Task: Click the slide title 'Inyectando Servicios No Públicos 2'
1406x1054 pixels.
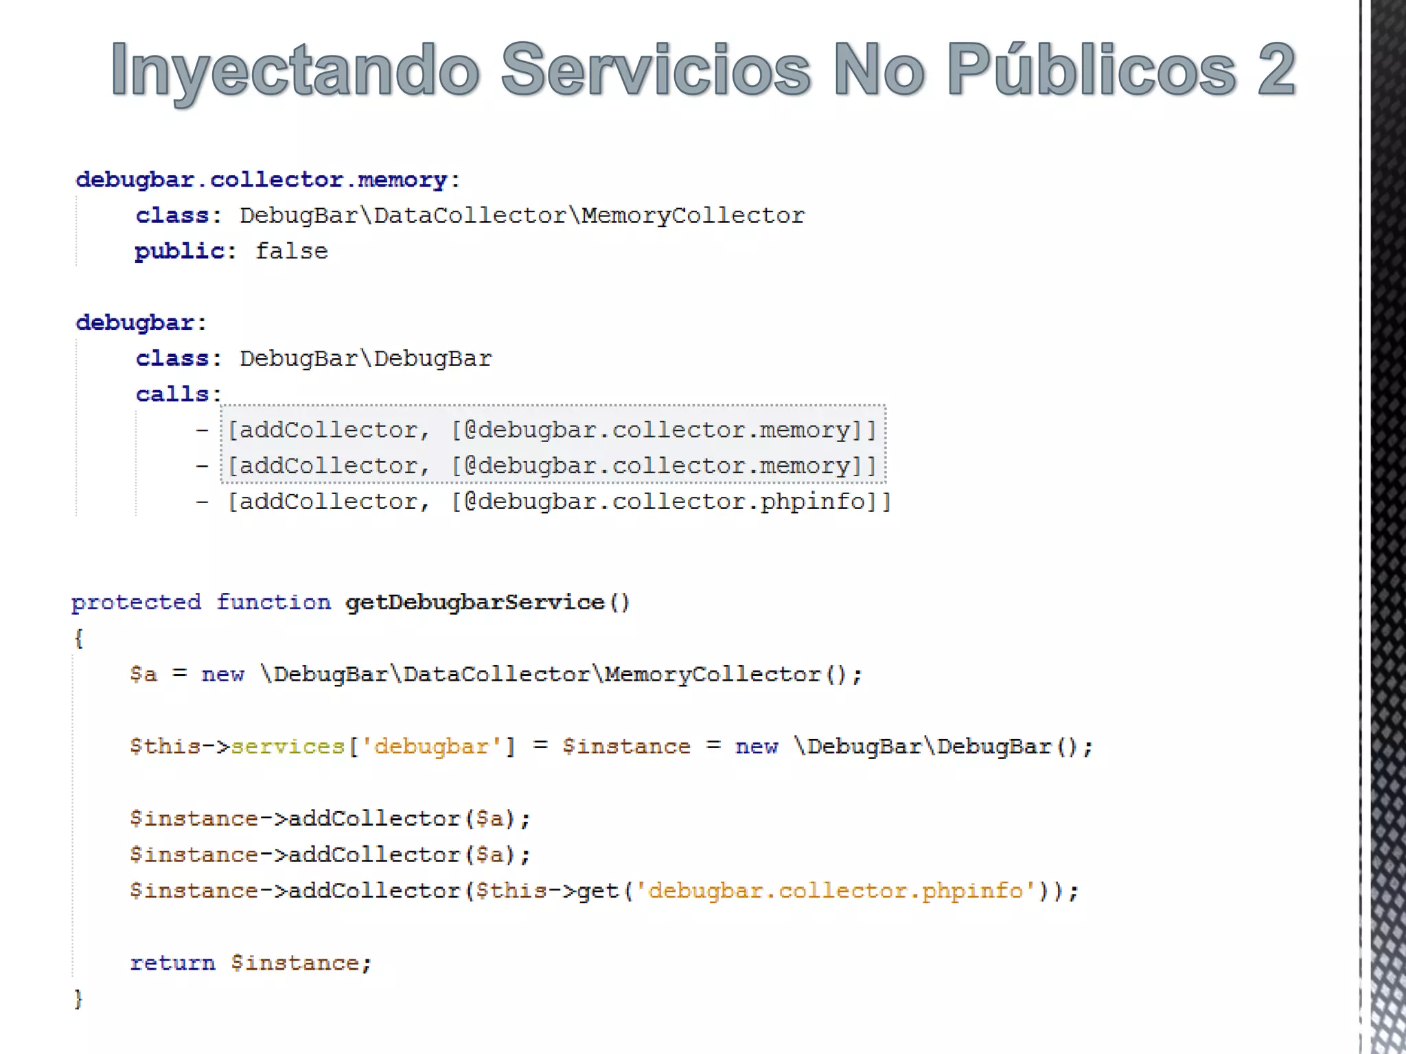Action: (x=703, y=70)
